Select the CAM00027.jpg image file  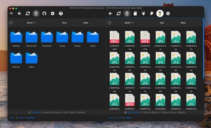point(176,40)
